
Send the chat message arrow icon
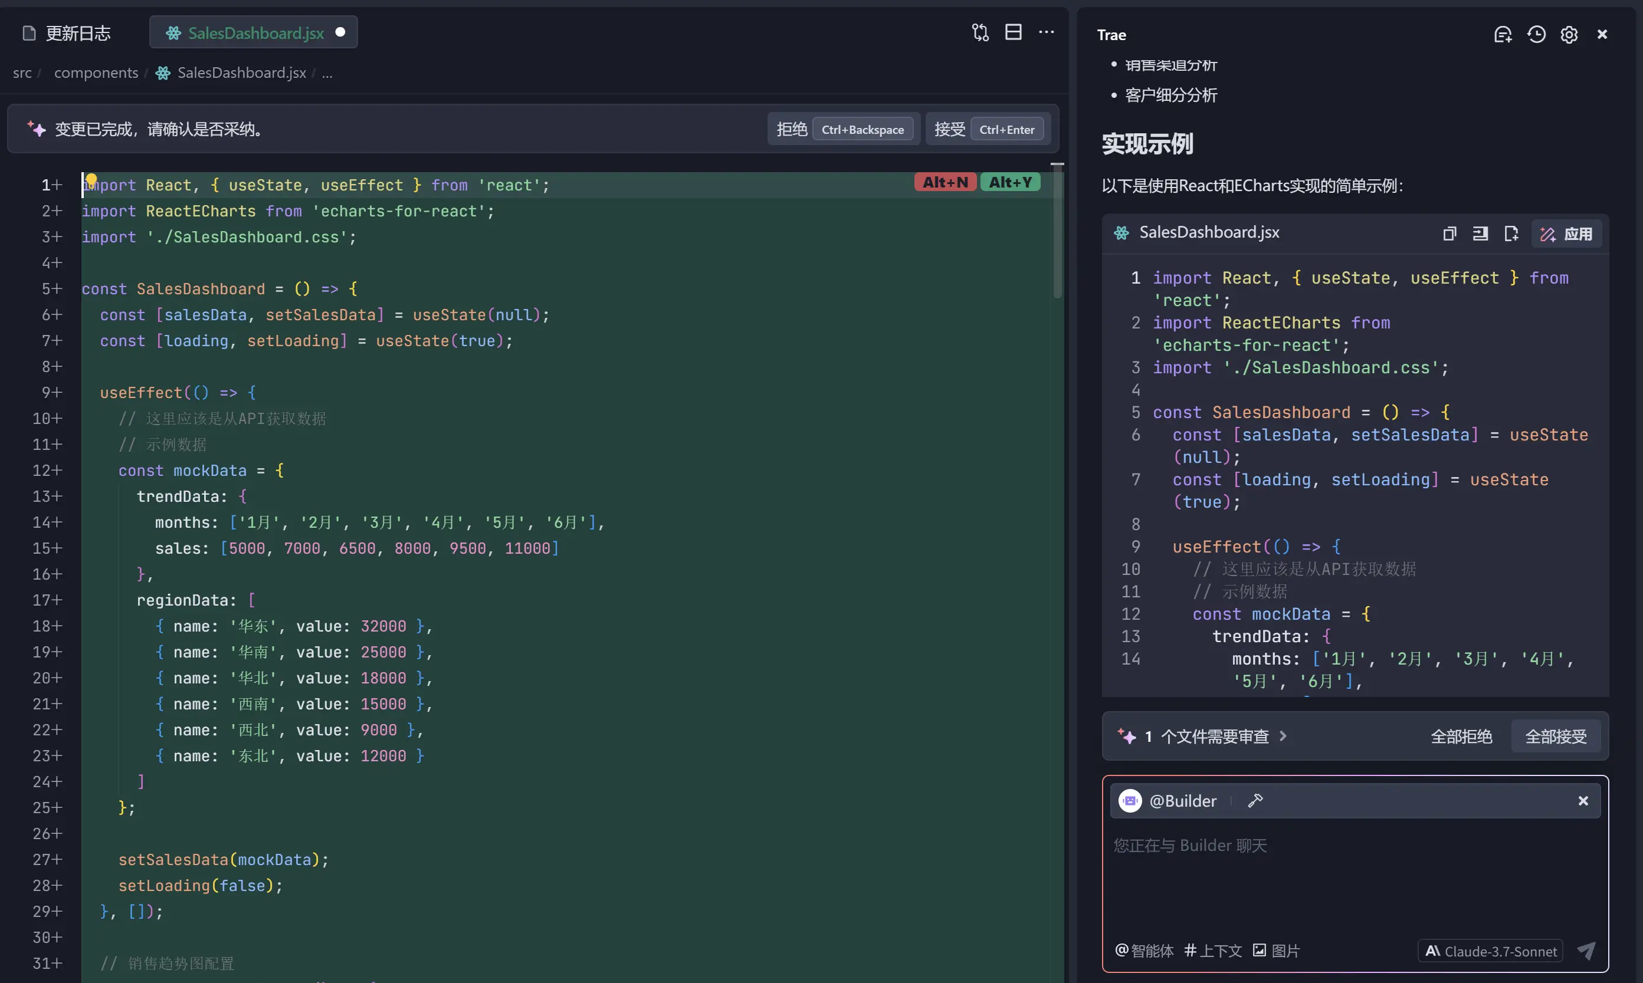1586,951
